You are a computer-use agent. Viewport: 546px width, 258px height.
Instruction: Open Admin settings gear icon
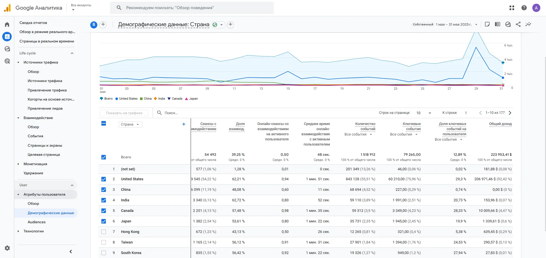(7, 248)
